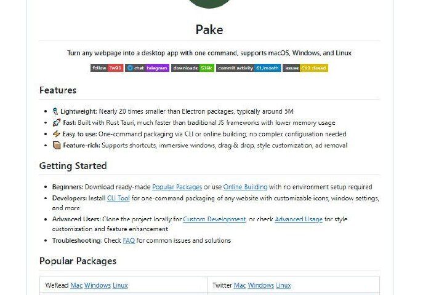Open the Popular Packages link
This screenshot has height=295, width=423.
[x=177, y=187]
